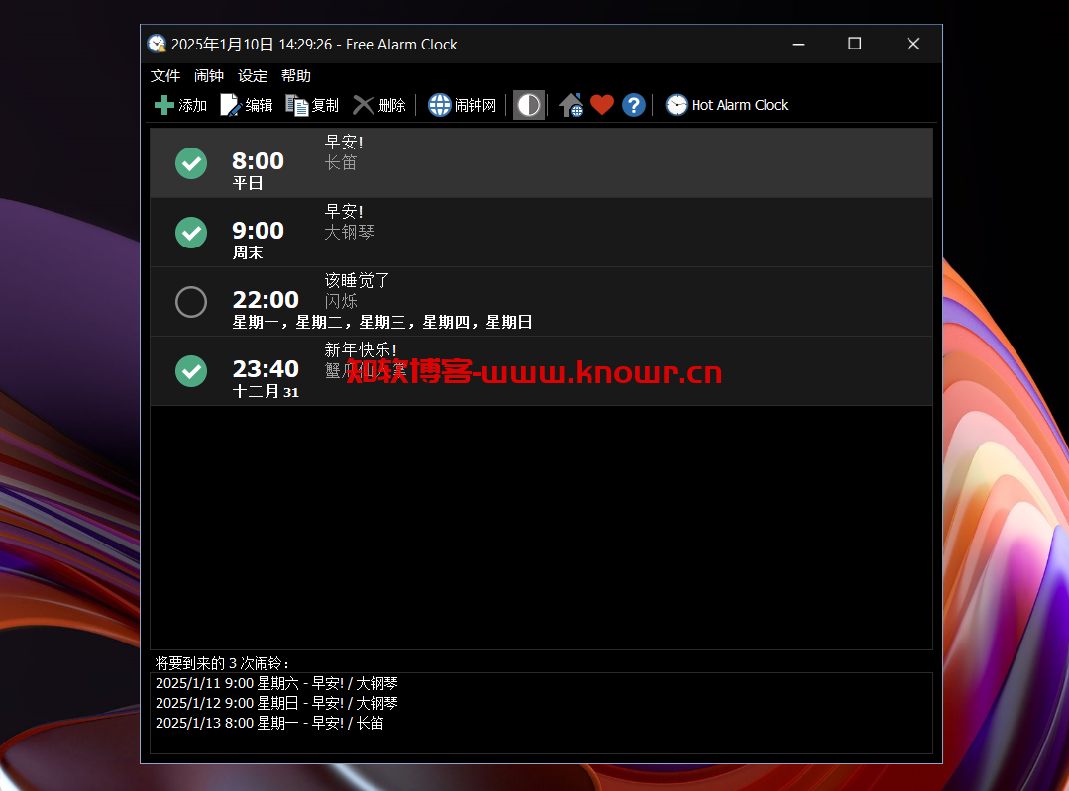The width and height of the screenshot is (1069, 791).
Task: Disable the 23:40 alarm checkmark
Action: (191, 371)
